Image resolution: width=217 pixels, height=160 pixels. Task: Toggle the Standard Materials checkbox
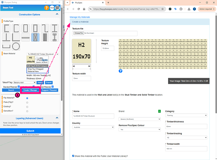(19, 87)
